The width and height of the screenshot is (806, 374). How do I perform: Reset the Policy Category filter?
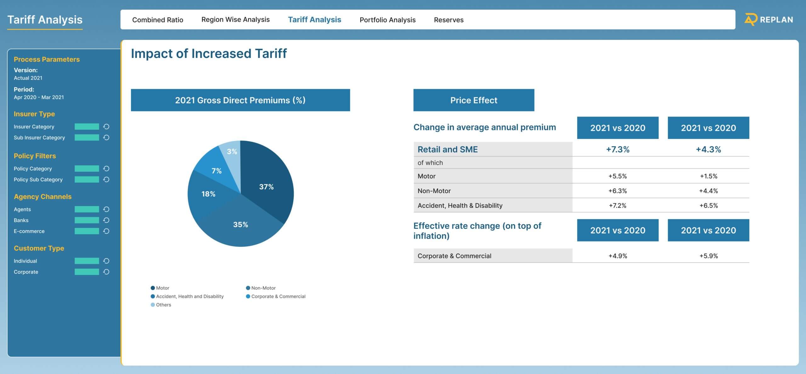coord(106,169)
